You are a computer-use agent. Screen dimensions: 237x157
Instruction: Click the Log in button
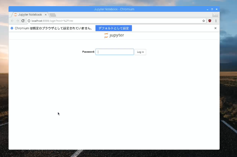click(x=140, y=52)
